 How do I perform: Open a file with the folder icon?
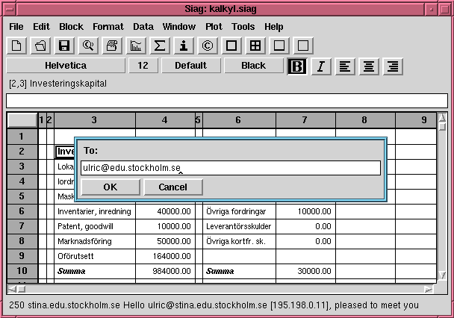40,46
